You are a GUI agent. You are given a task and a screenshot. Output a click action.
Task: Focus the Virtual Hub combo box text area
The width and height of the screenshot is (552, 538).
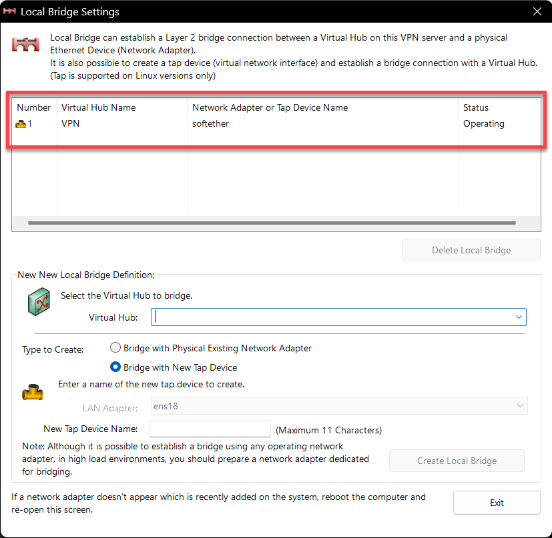(x=332, y=317)
